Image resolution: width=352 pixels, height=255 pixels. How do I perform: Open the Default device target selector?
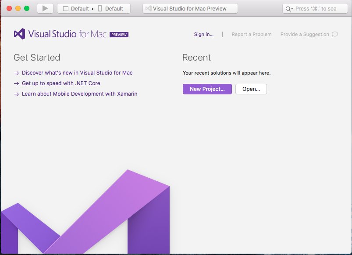(x=110, y=8)
